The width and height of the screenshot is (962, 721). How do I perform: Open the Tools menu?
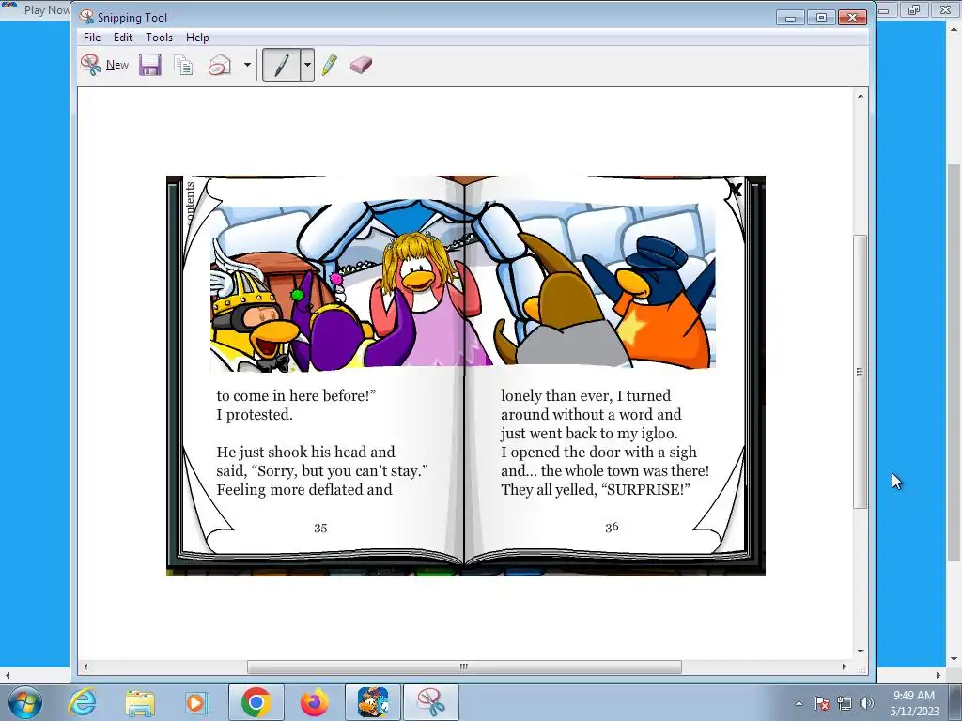[159, 38]
